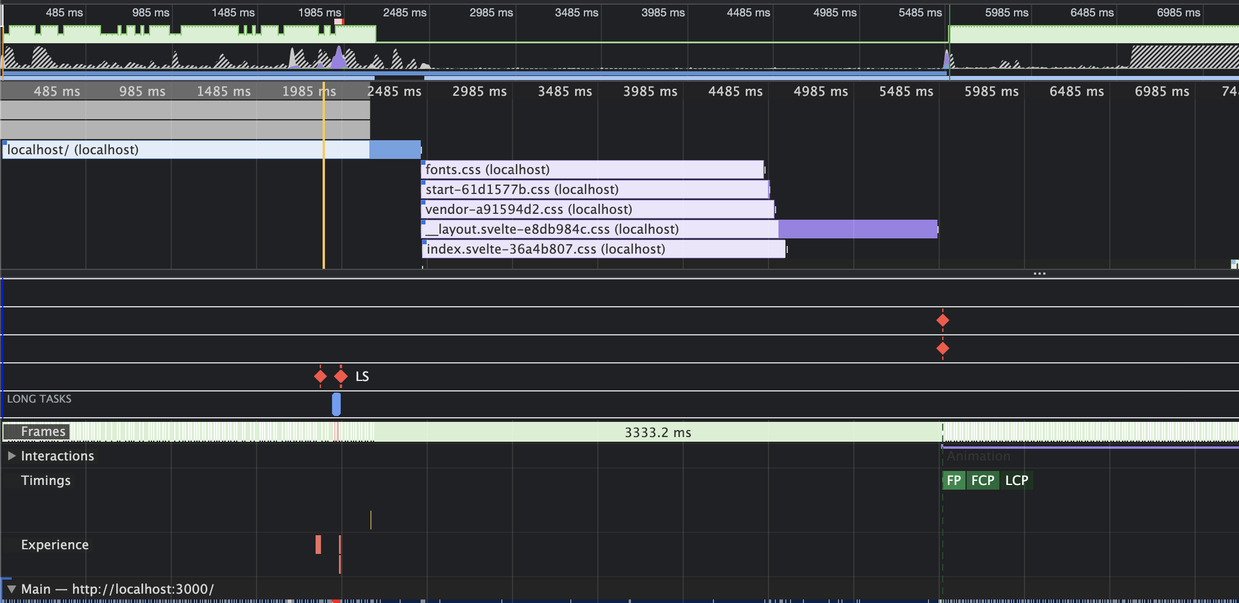Select the fonts.css (localhost) network request
This screenshot has width=1239, height=603.
click(x=584, y=170)
